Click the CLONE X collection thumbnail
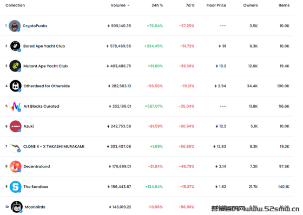Screen dimensions: 303x215 (15, 146)
